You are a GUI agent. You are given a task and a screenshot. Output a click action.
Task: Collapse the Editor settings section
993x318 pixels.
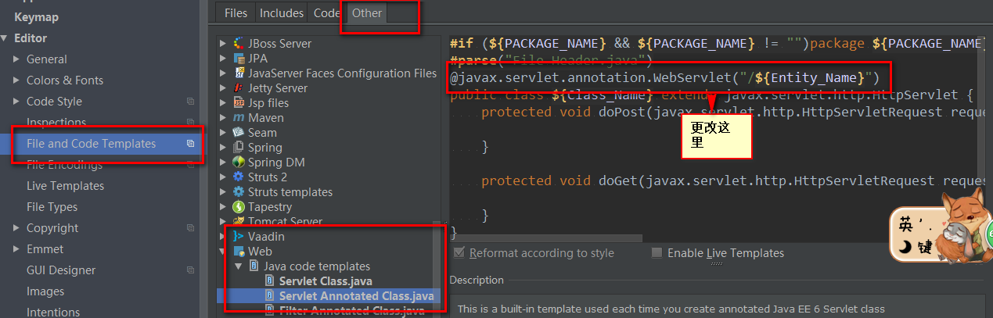click(x=5, y=38)
